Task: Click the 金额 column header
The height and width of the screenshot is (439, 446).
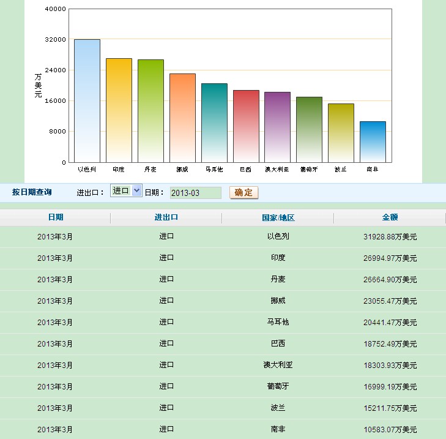Action: 390,217
